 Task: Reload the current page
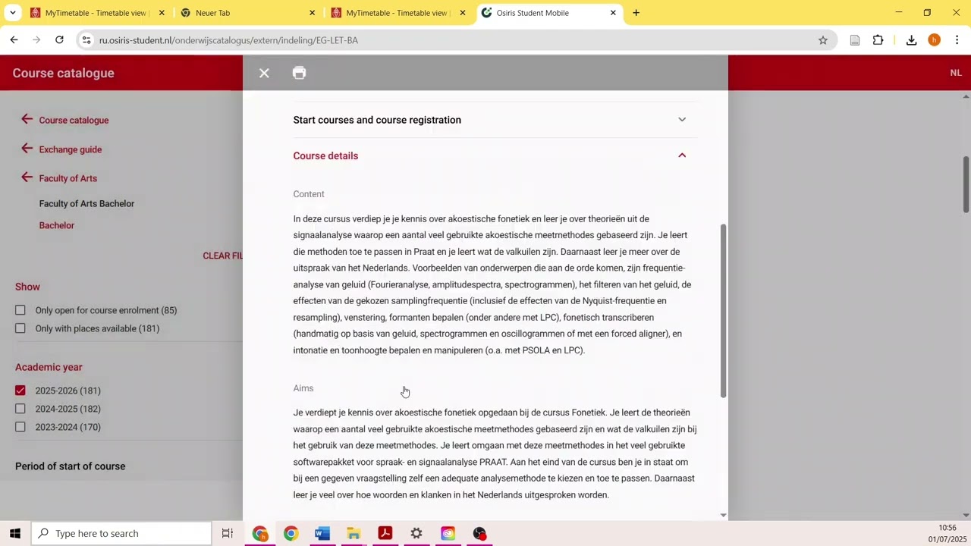click(59, 40)
